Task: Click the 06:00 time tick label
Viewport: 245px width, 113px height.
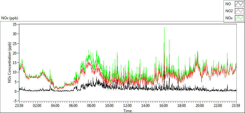Action: [x=73, y=105]
